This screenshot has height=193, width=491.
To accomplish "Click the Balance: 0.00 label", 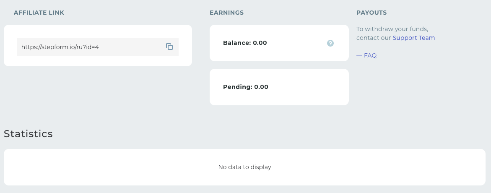I will pos(245,43).
